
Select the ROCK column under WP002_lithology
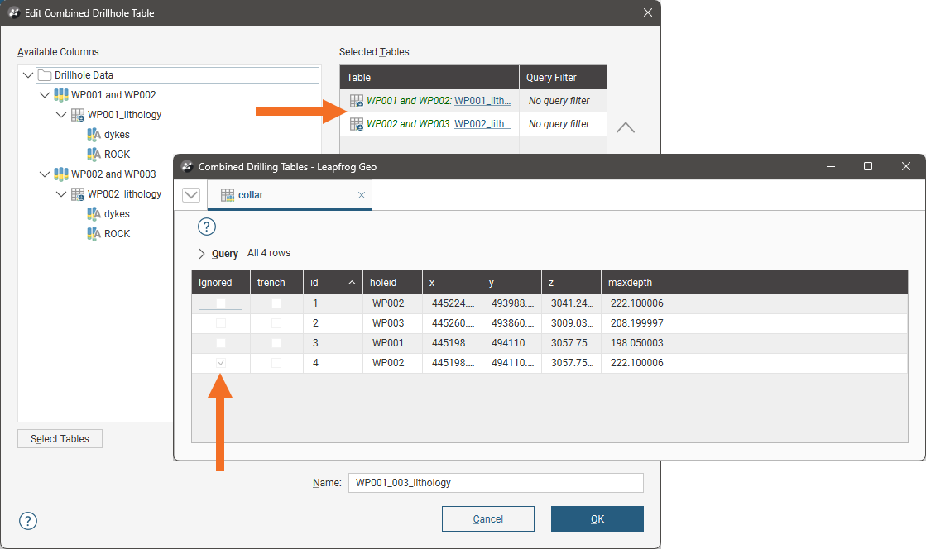(116, 234)
